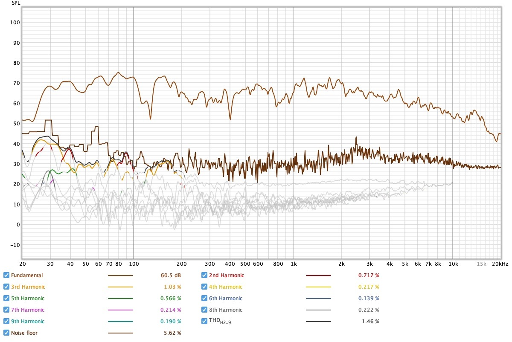The height and width of the screenshot is (342, 512).
Task: Click the 1k frequency axis label
Action: pos(293,264)
